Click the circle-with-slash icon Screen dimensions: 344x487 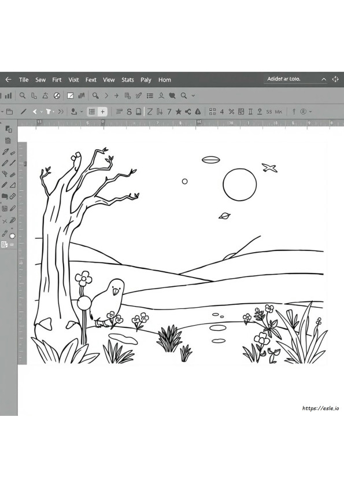57,95
